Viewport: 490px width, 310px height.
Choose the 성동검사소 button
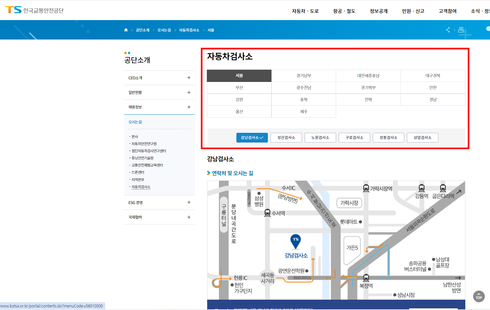[x=388, y=138]
